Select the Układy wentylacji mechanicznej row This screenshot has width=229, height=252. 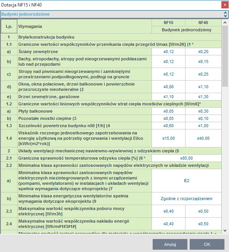point(111,151)
